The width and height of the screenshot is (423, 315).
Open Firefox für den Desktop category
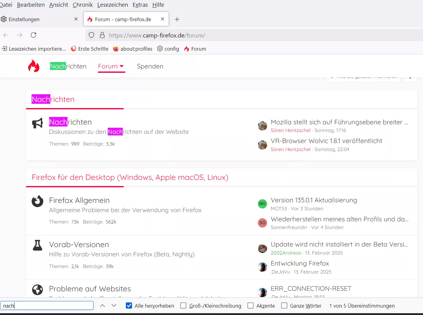pyautogui.click(x=130, y=177)
